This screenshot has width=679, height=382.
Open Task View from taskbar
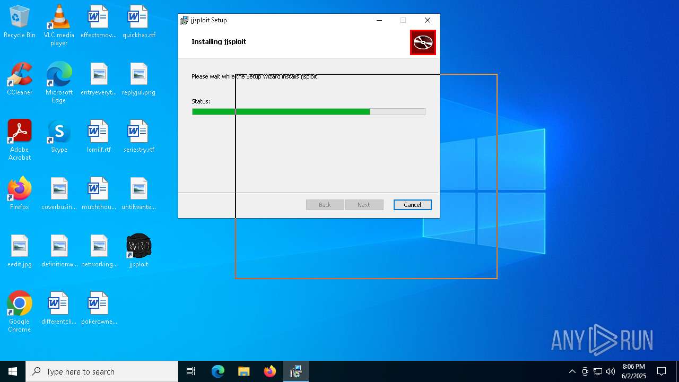pyautogui.click(x=191, y=371)
